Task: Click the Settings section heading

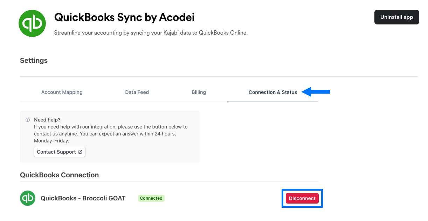Action: pos(34,60)
